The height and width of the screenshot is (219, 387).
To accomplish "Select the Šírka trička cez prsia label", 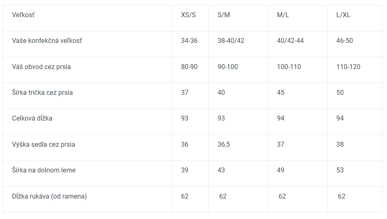I will coord(42,92).
